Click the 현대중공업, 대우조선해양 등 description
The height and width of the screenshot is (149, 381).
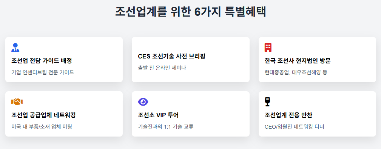click(x=296, y=72)
